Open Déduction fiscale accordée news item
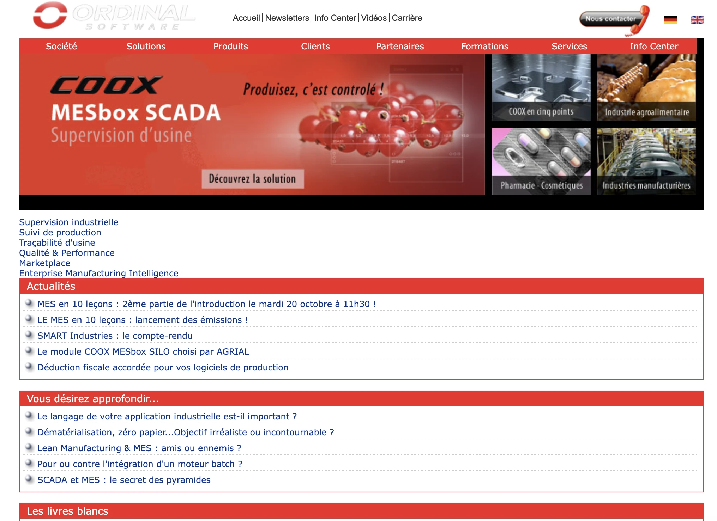717x521 pixels. click(x=163, y=368)
